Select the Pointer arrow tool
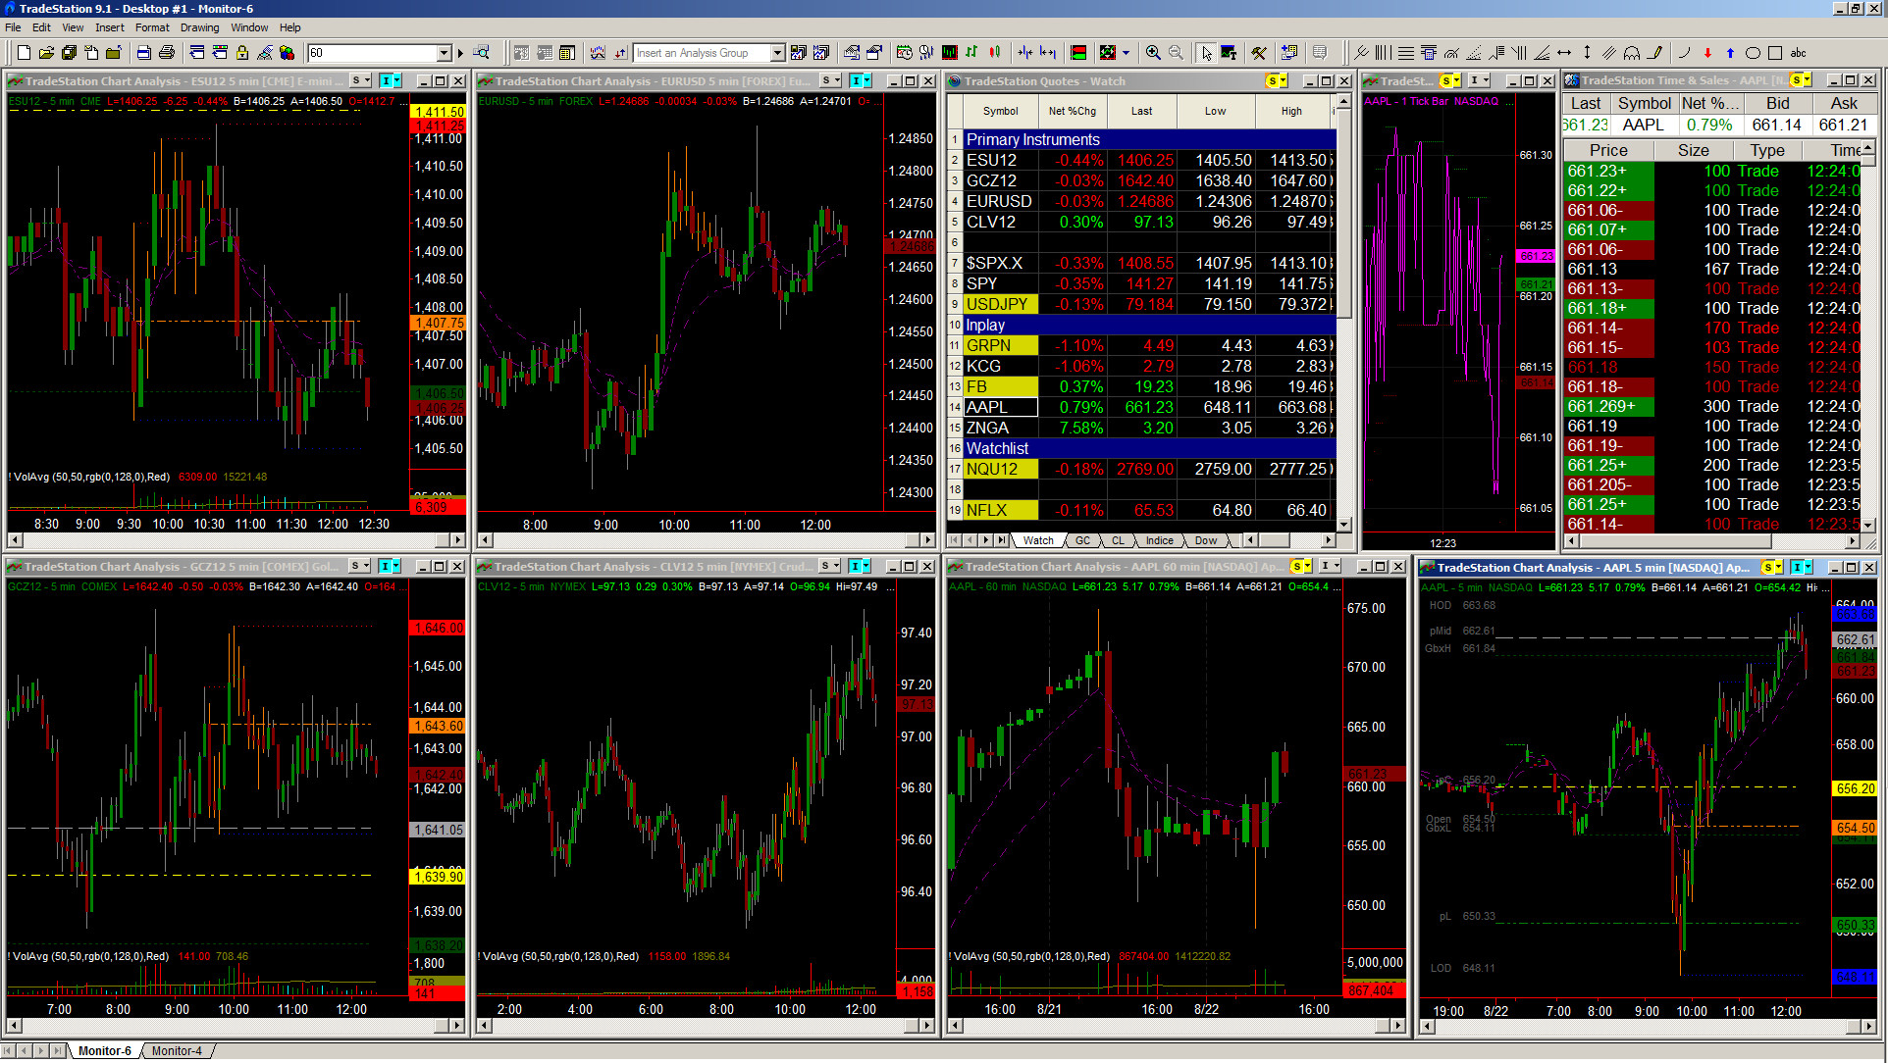This screenshot has height=1063, width=1888. (1206, 53)
